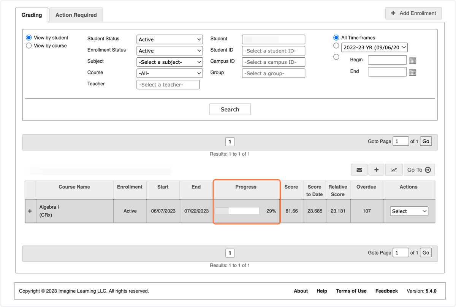Click the 29% progress value

coord(271,211)
